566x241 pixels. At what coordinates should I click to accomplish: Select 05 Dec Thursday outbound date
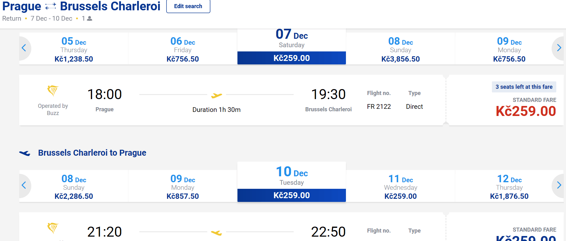[74, 49]
